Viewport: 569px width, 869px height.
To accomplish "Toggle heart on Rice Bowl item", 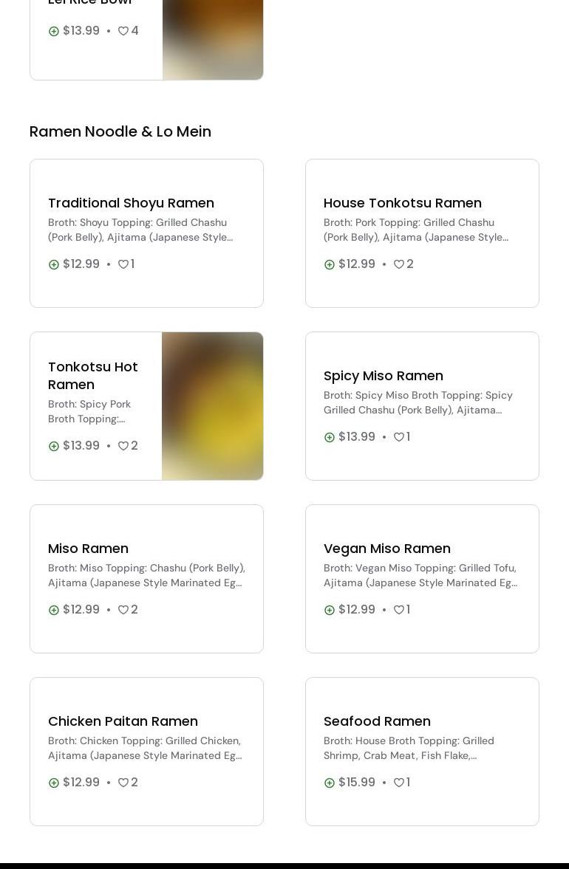I will click(123, 31).
